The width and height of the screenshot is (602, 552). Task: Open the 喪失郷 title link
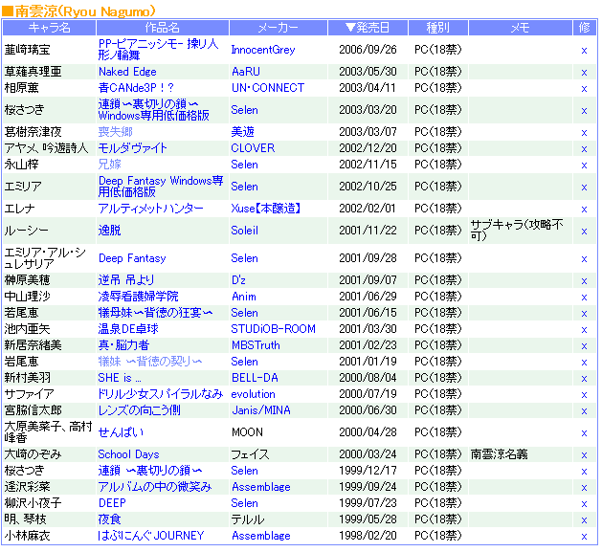tap(115, 132)
